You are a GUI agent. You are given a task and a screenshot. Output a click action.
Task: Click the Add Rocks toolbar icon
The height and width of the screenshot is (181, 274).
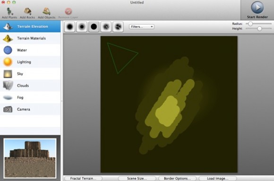point(27,11)
